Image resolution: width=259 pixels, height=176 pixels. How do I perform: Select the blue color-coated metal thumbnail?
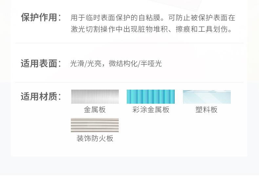pyautogui.click(x=150, y=97)
